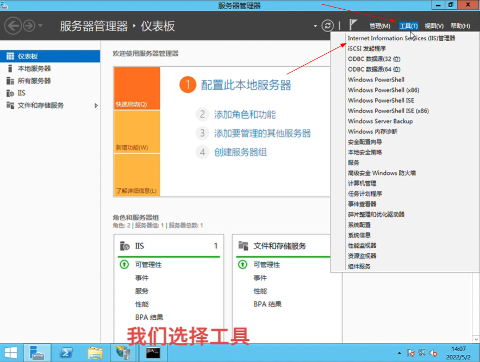Launch Windows PowerShell from tools menu
Viewport: 480px width, 362px height.
coord(376,79)
